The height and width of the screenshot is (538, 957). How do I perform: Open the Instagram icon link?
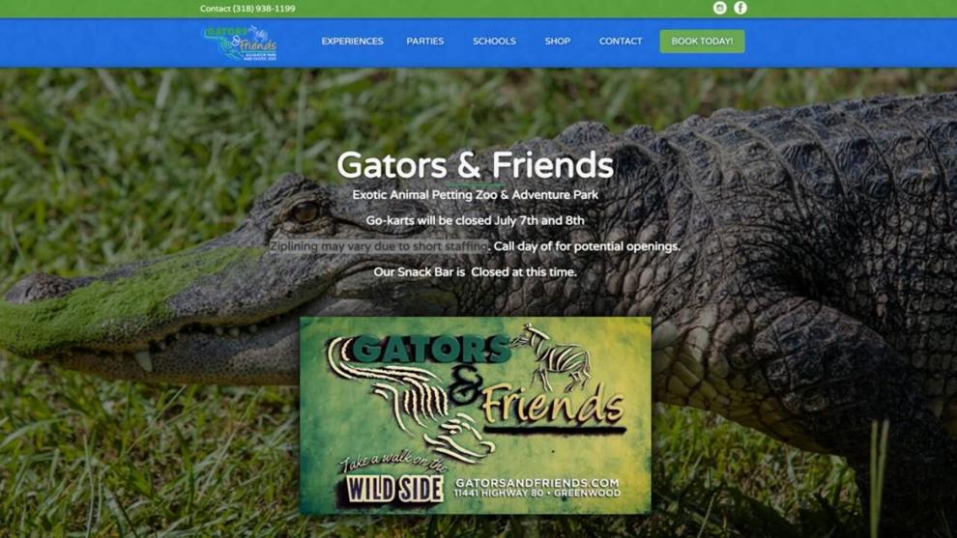719,8
